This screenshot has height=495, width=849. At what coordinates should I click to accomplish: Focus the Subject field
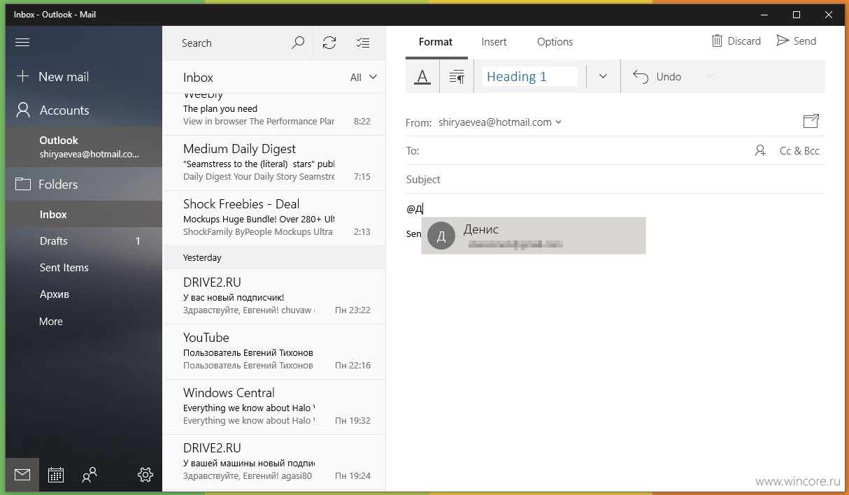(x=615, y=180)
